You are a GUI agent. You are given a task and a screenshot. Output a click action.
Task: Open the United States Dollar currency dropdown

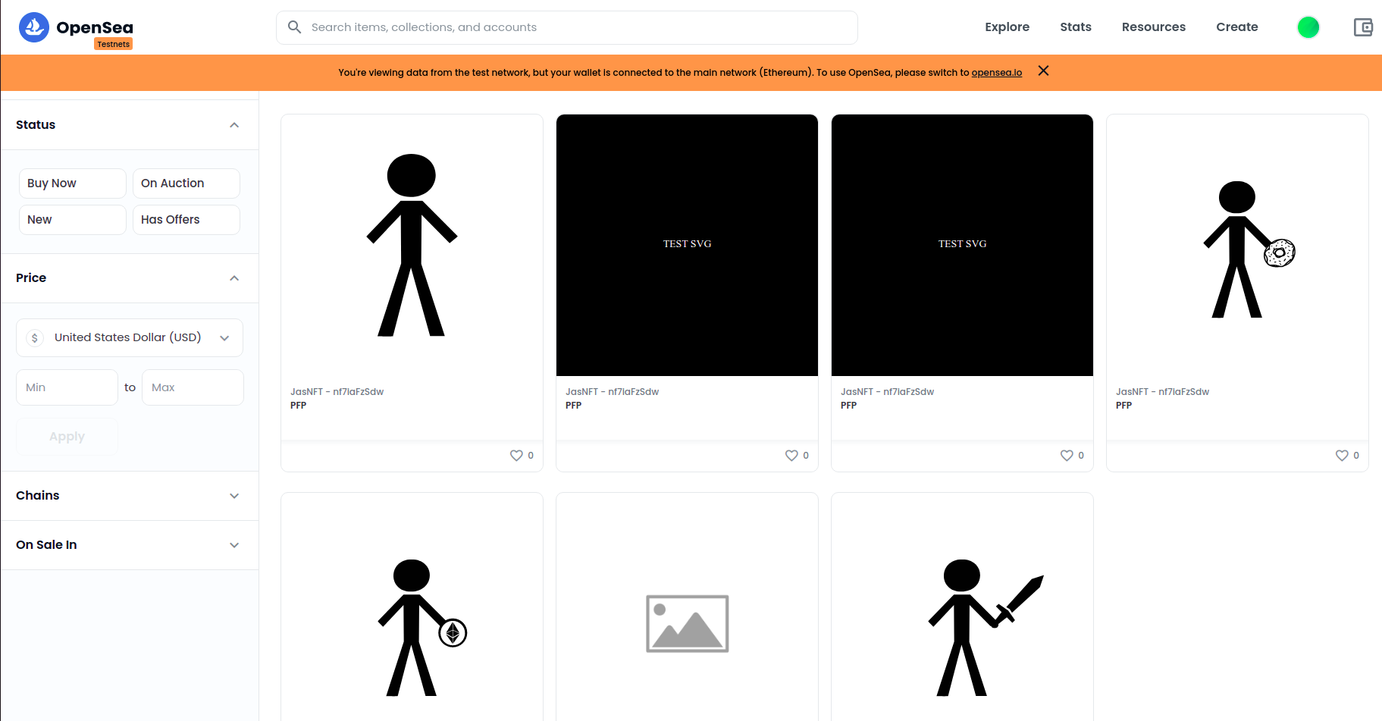[x=130, y=338]
